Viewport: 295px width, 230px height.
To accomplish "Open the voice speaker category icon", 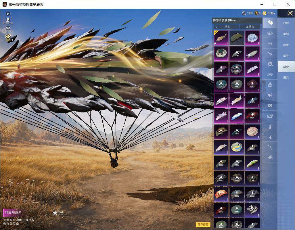I will [x=270, y=95].
